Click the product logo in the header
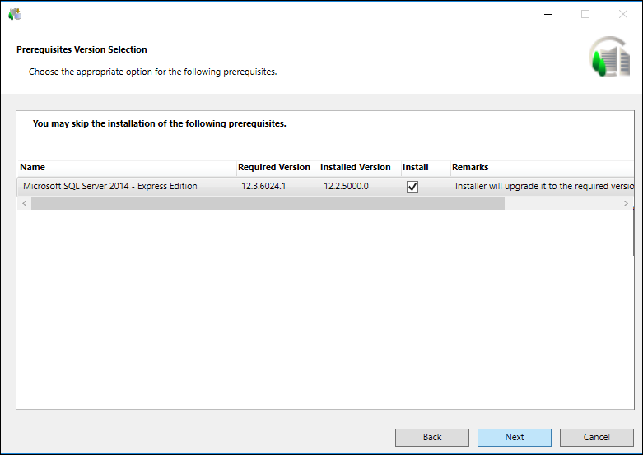Viewport: 643px width, 455px height. pos(608,58)
